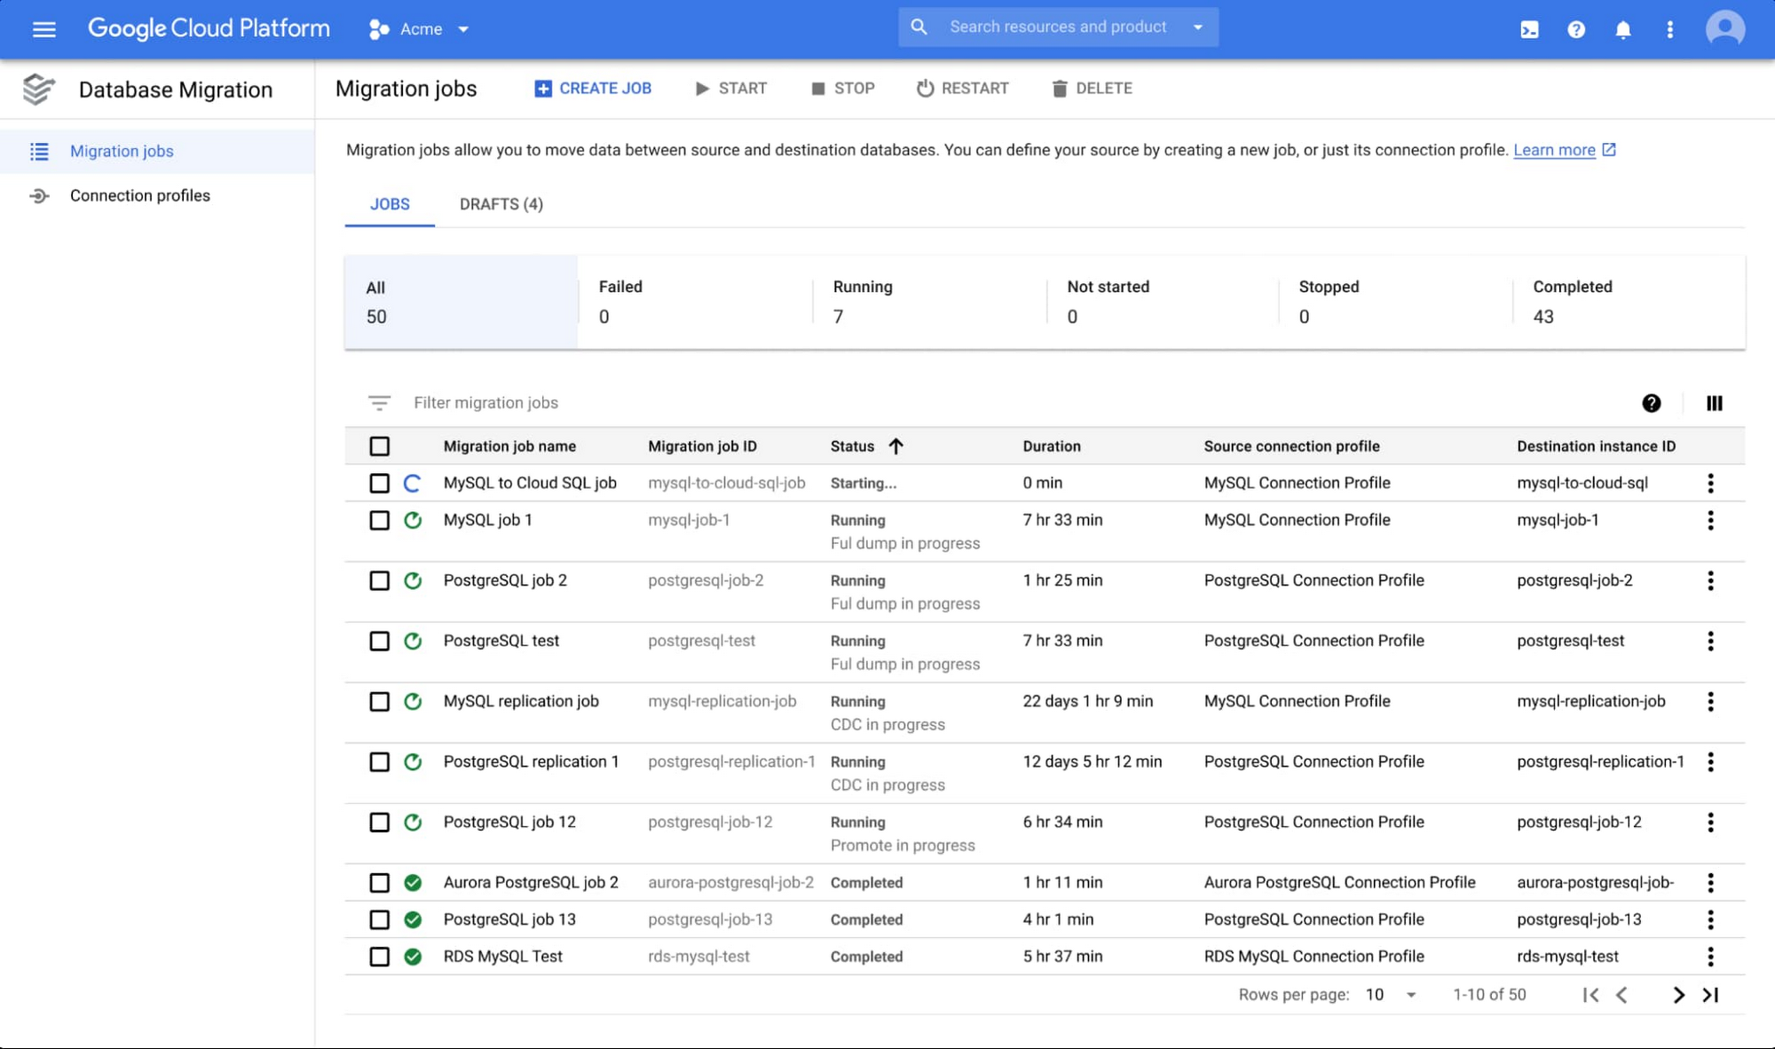The height and width of the screenshot is (1049, 1775).
Task: Click the columns display icon
Action: (1713, 402)
